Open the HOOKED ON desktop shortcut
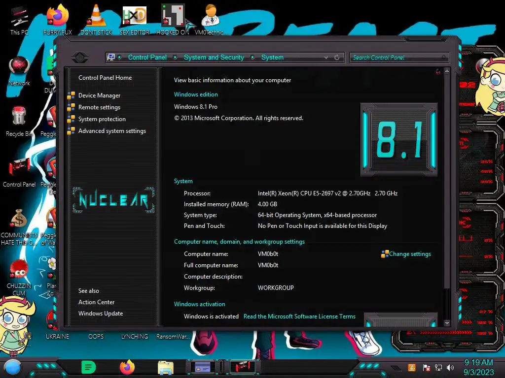This screenshot has height=378, width=505. (173, 20)
